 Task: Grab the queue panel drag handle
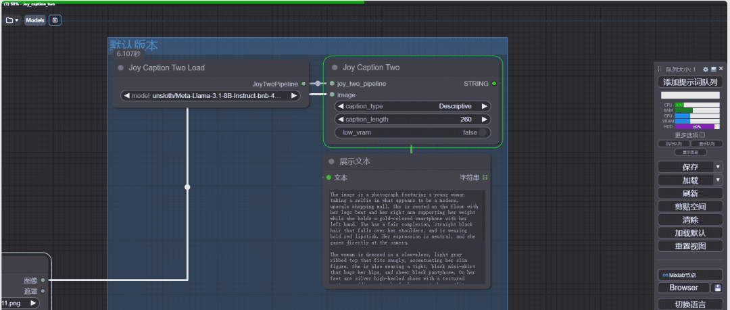[x=660, y=70]
